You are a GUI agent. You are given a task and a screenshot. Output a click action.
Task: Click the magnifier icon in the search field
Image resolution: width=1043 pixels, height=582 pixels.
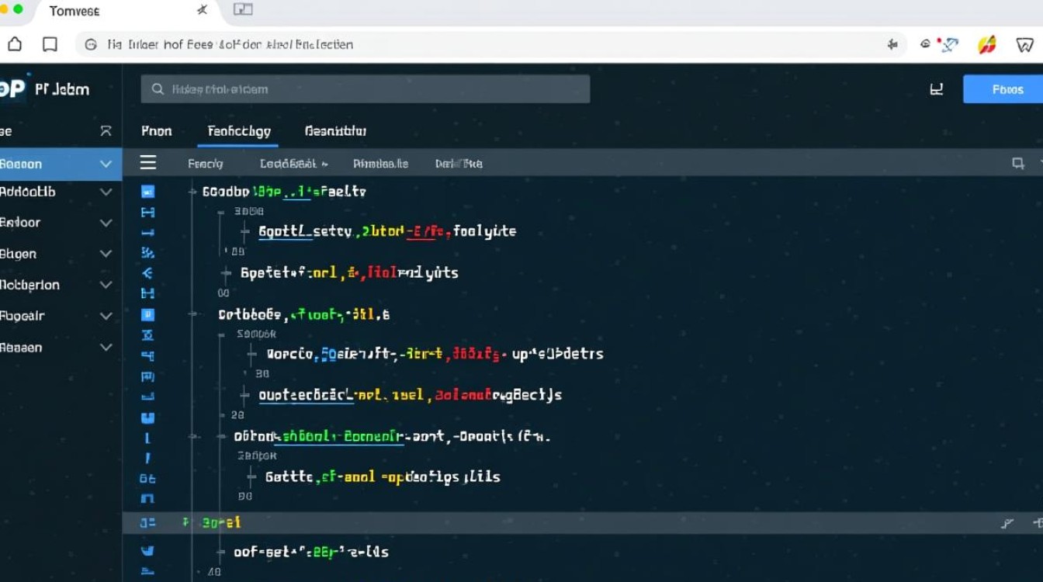[158, 89]
